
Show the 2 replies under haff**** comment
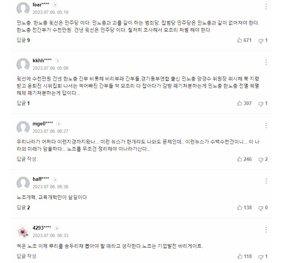coord(23,207)
